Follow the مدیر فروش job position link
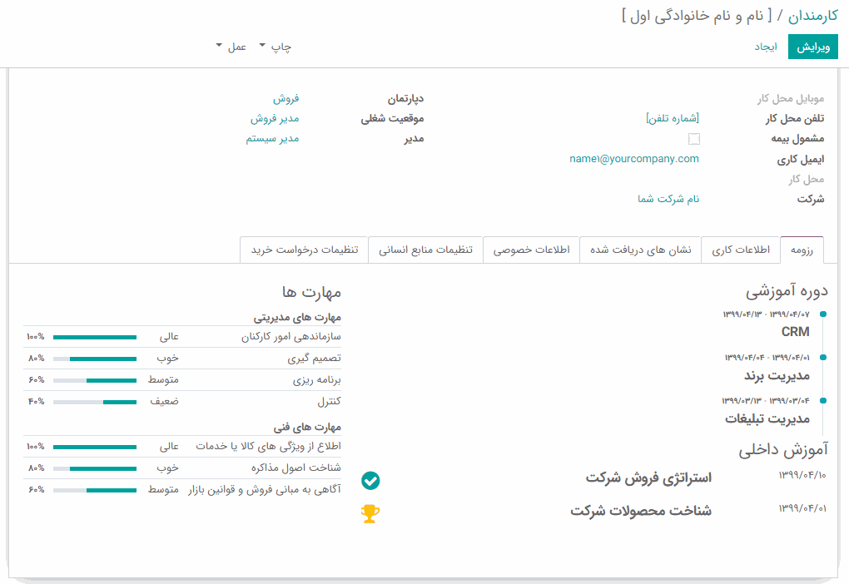The width and height of the screenshot is (849, 584). pyautogui.click(x=275, y=118)
